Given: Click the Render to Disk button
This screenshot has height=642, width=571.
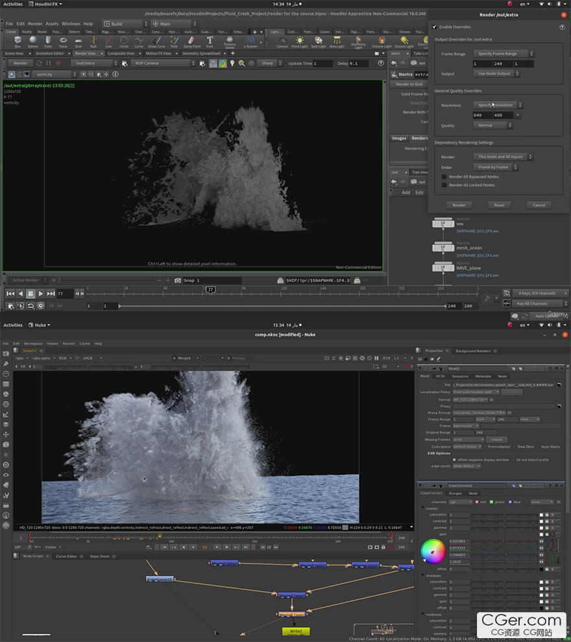Looking at the screenshot, I should (x=409, y=84).
